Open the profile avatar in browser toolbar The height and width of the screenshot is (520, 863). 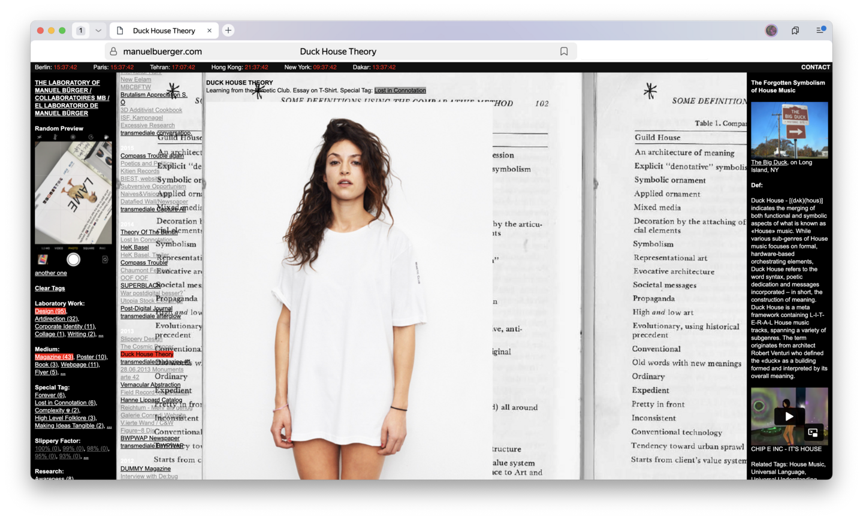(771, 31)
